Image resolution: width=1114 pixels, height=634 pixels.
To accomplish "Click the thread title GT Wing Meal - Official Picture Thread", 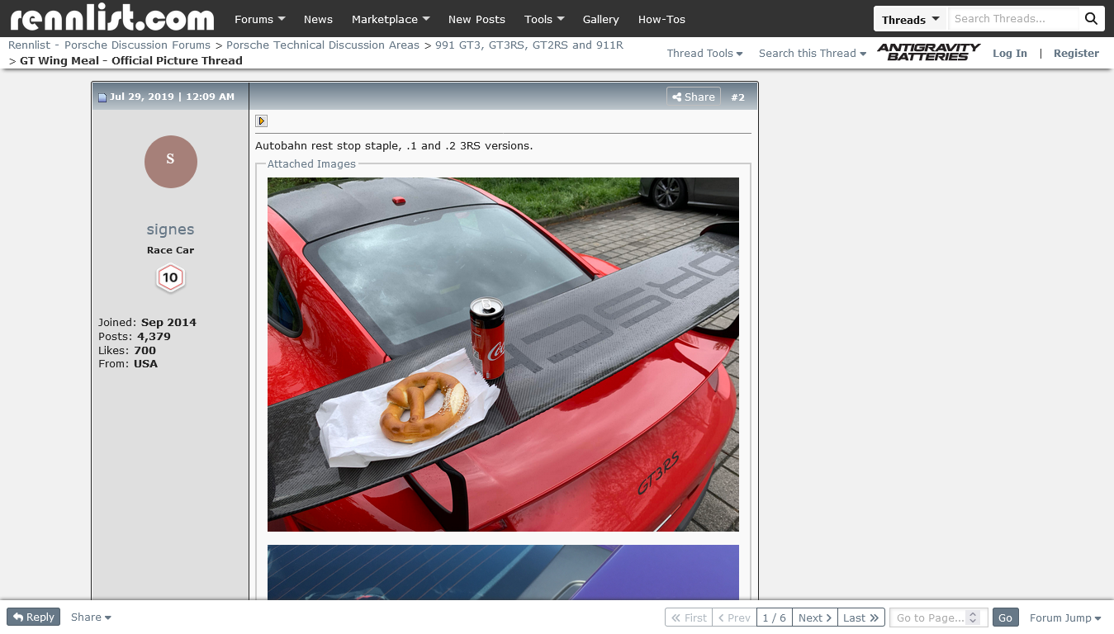I will tap(131, 60).
